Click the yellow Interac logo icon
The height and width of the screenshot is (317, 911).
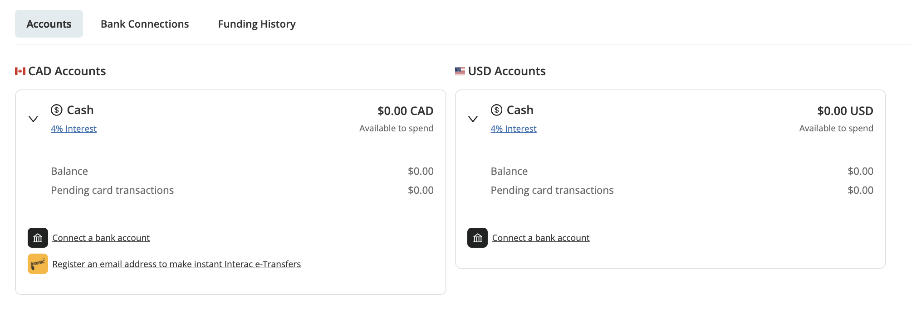[38, 264]
